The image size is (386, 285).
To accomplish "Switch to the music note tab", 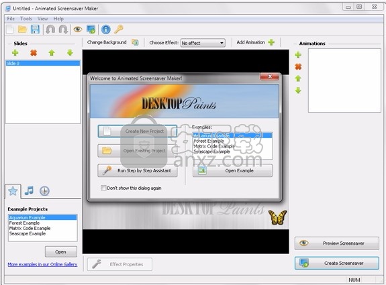I will [x=29, y=191].
